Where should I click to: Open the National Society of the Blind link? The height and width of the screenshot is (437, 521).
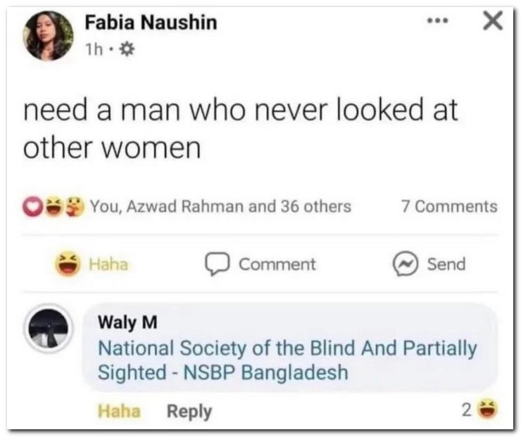(x=287, y=360)
